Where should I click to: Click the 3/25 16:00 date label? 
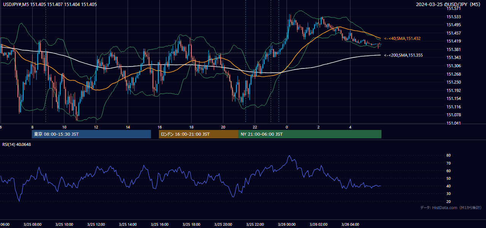160,225
